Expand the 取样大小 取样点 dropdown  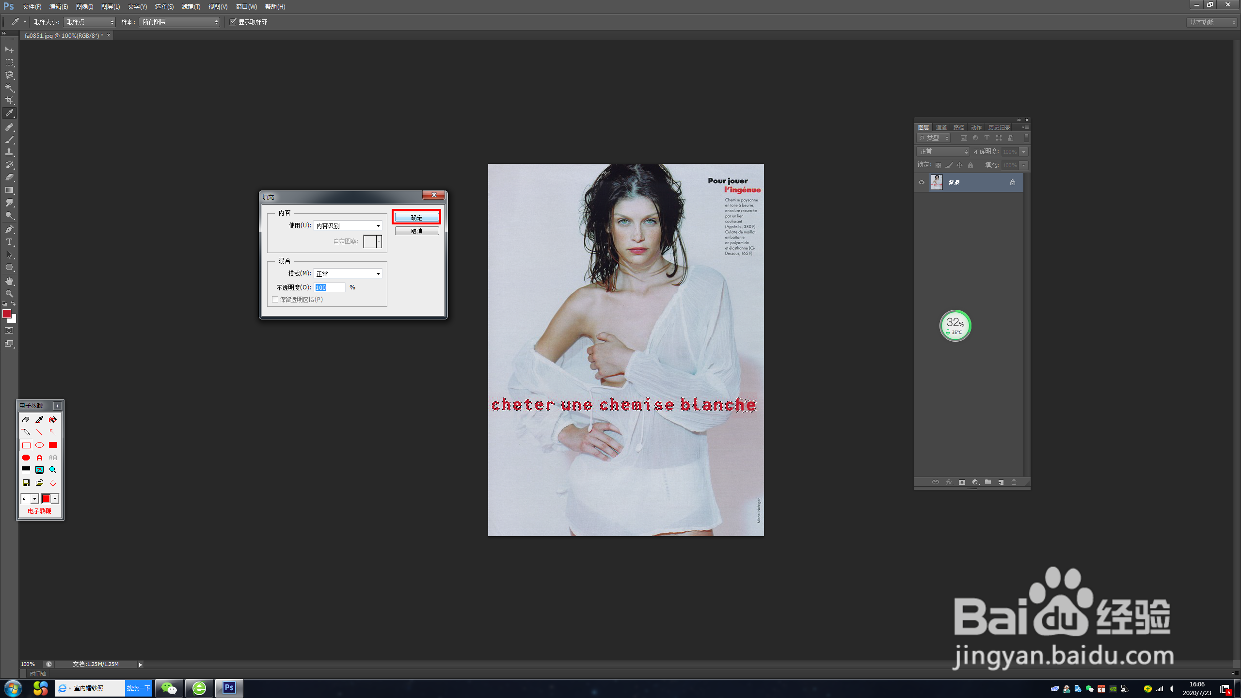pyautogui.click(x=90, y=22)
